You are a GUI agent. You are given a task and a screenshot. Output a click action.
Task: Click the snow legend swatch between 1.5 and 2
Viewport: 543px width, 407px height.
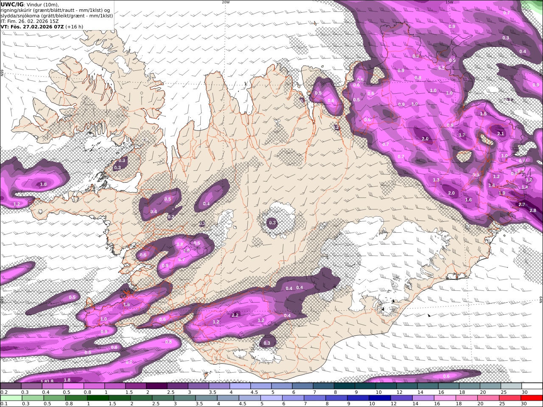136,386
